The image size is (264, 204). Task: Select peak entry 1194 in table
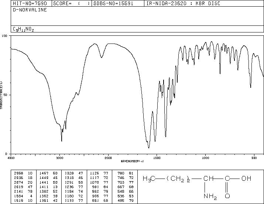[x=74, y=191]
